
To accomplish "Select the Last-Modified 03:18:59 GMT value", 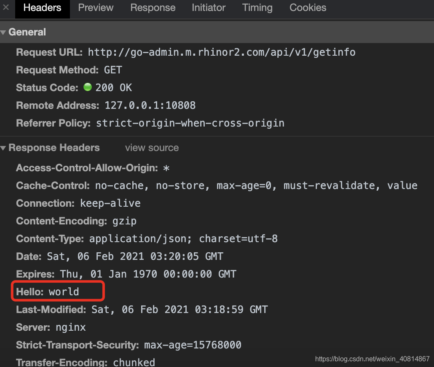I will click(179, 310).
